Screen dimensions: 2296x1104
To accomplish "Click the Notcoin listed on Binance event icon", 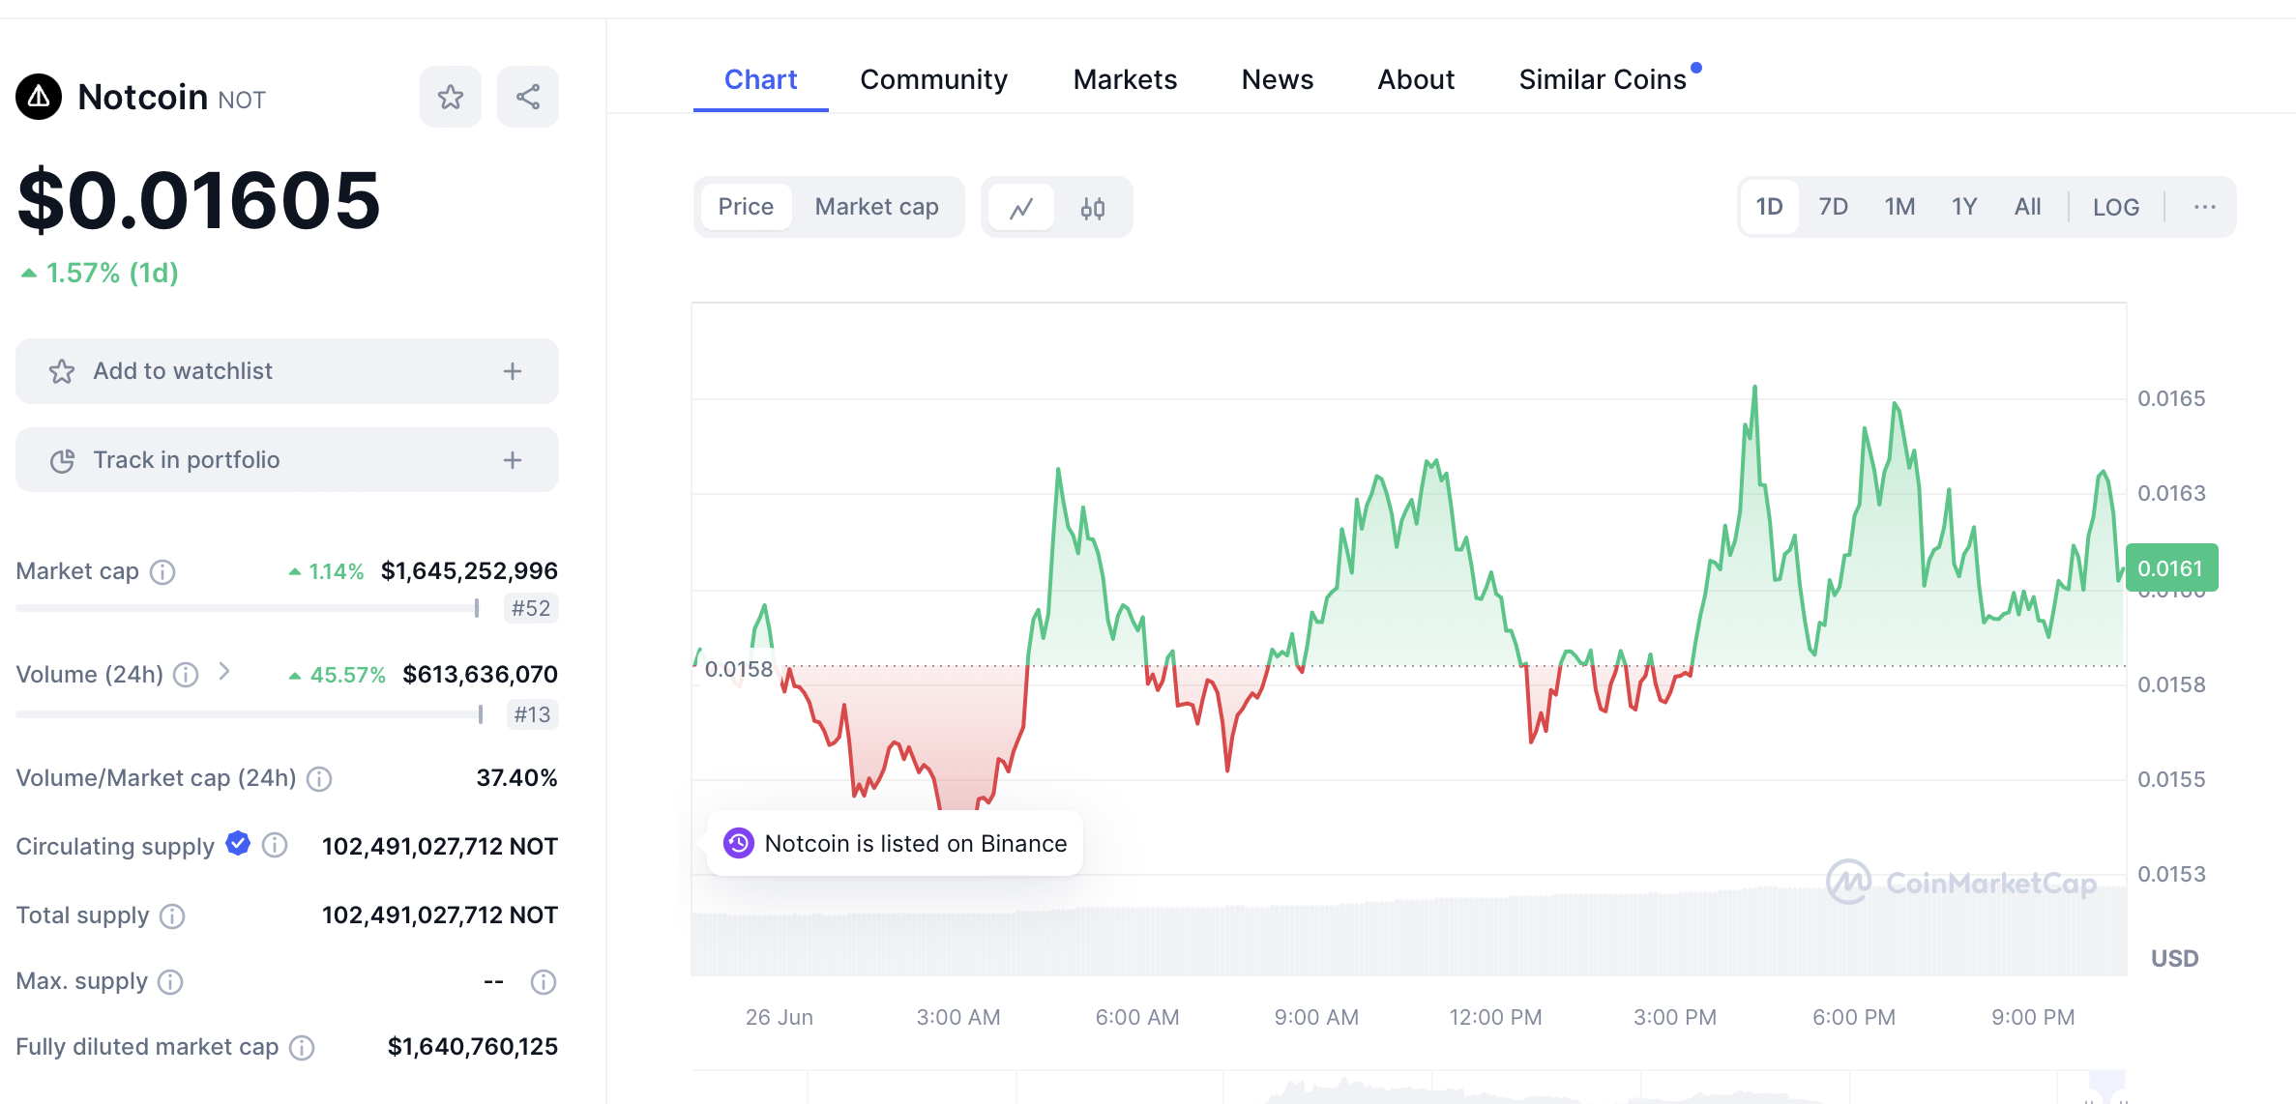I will [739, 843].
